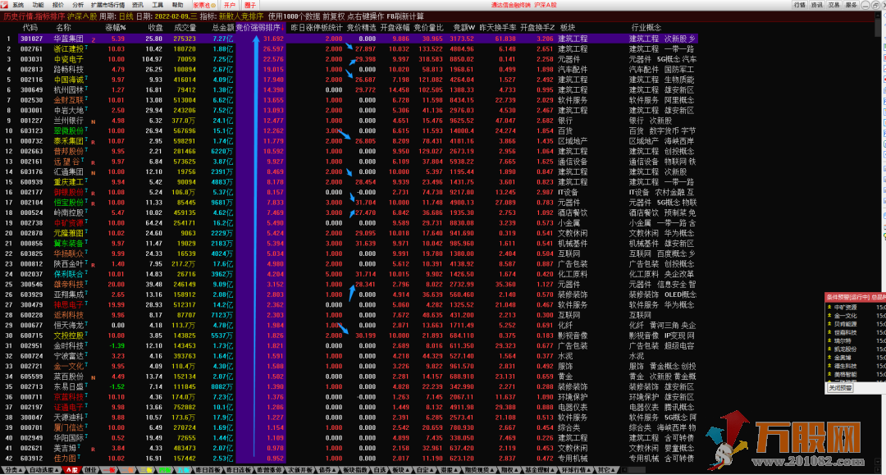This screenshot has height=475, width=886.
Task: Switch to the 创业 bottom tab
Action: (x=90, y=469)
